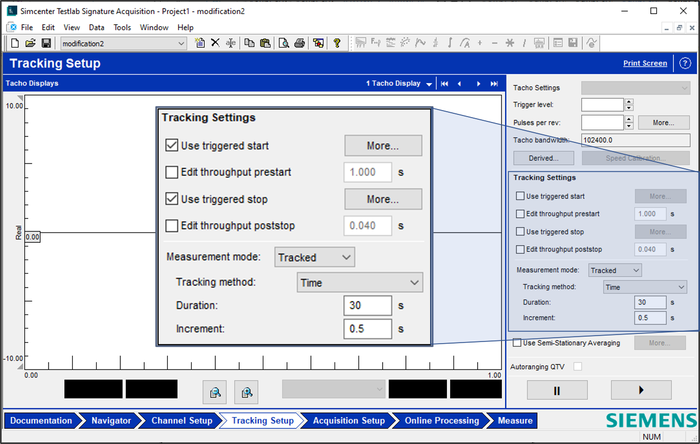Open the Tacho Settings dropdown
The image size is (700, 444).
pyautogui.click(x=636, y=88)
